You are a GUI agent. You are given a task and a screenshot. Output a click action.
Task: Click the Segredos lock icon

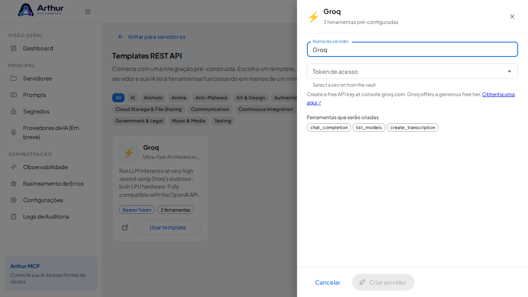tap(14, 111)
